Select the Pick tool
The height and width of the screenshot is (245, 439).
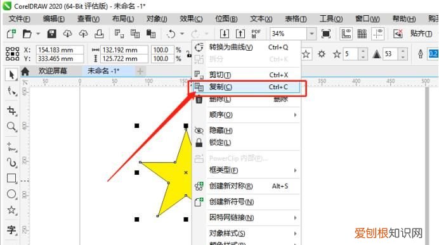coord(11,75)
